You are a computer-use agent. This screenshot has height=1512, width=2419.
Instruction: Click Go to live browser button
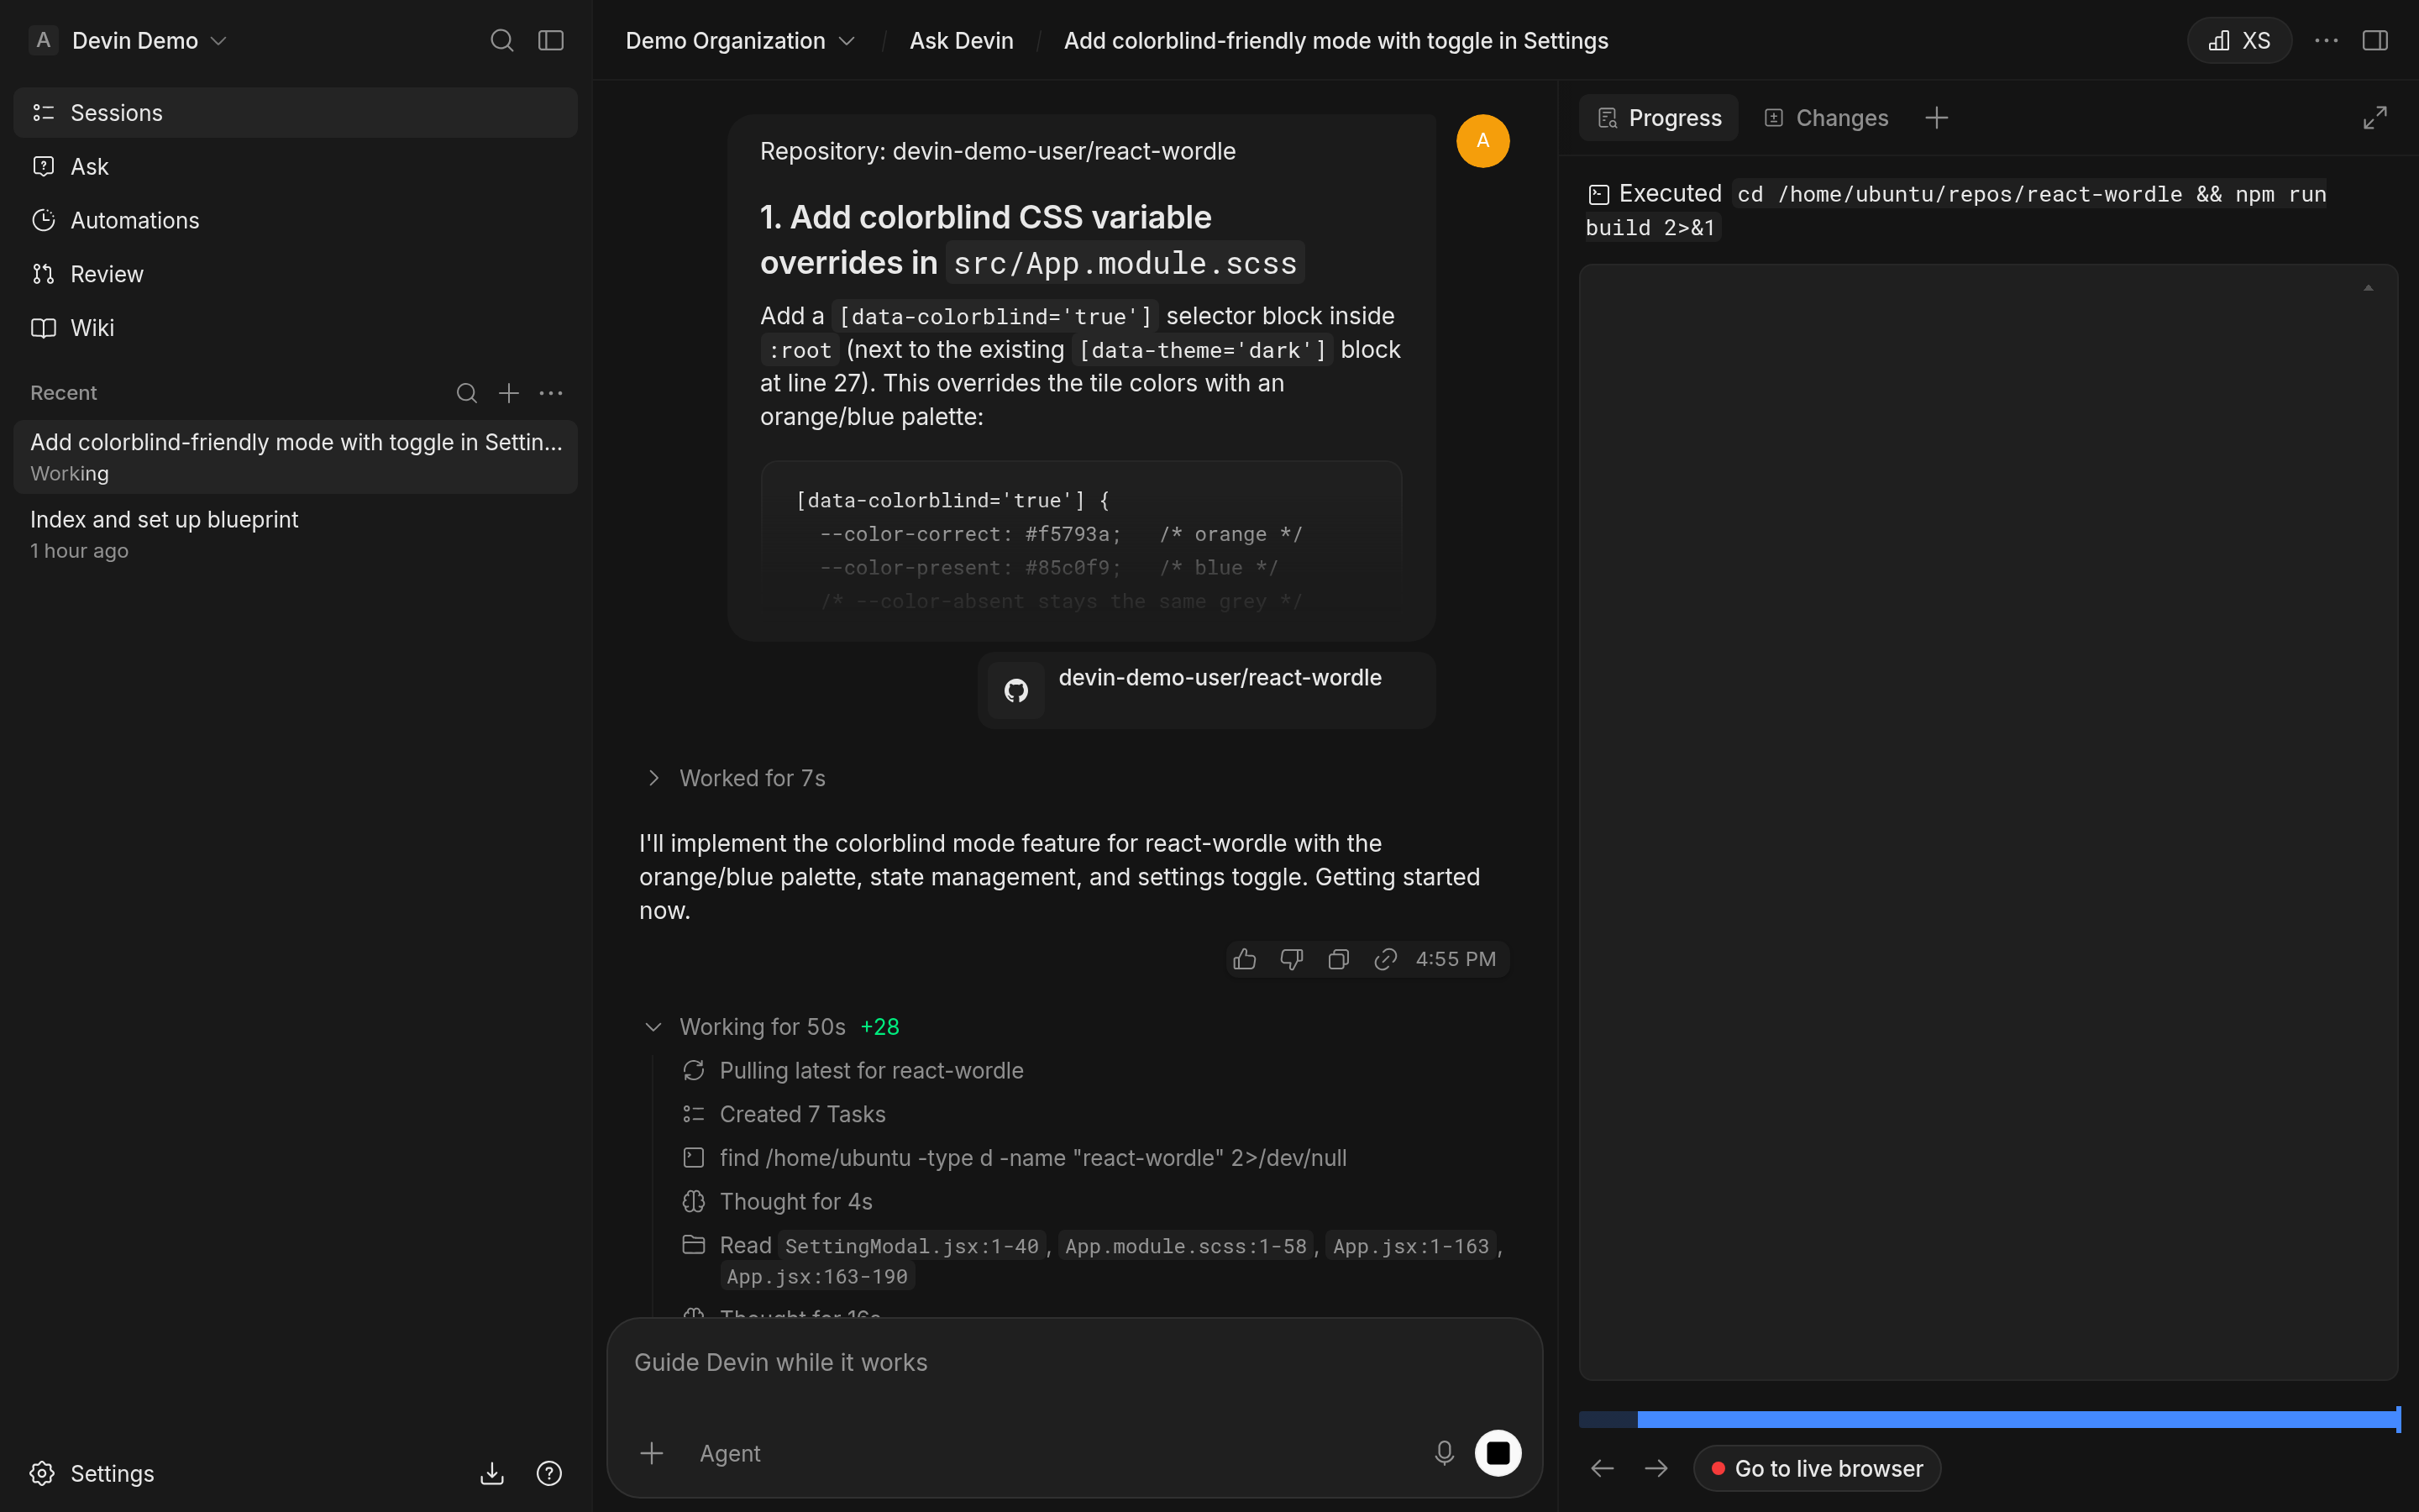tap(1818, 1468)
